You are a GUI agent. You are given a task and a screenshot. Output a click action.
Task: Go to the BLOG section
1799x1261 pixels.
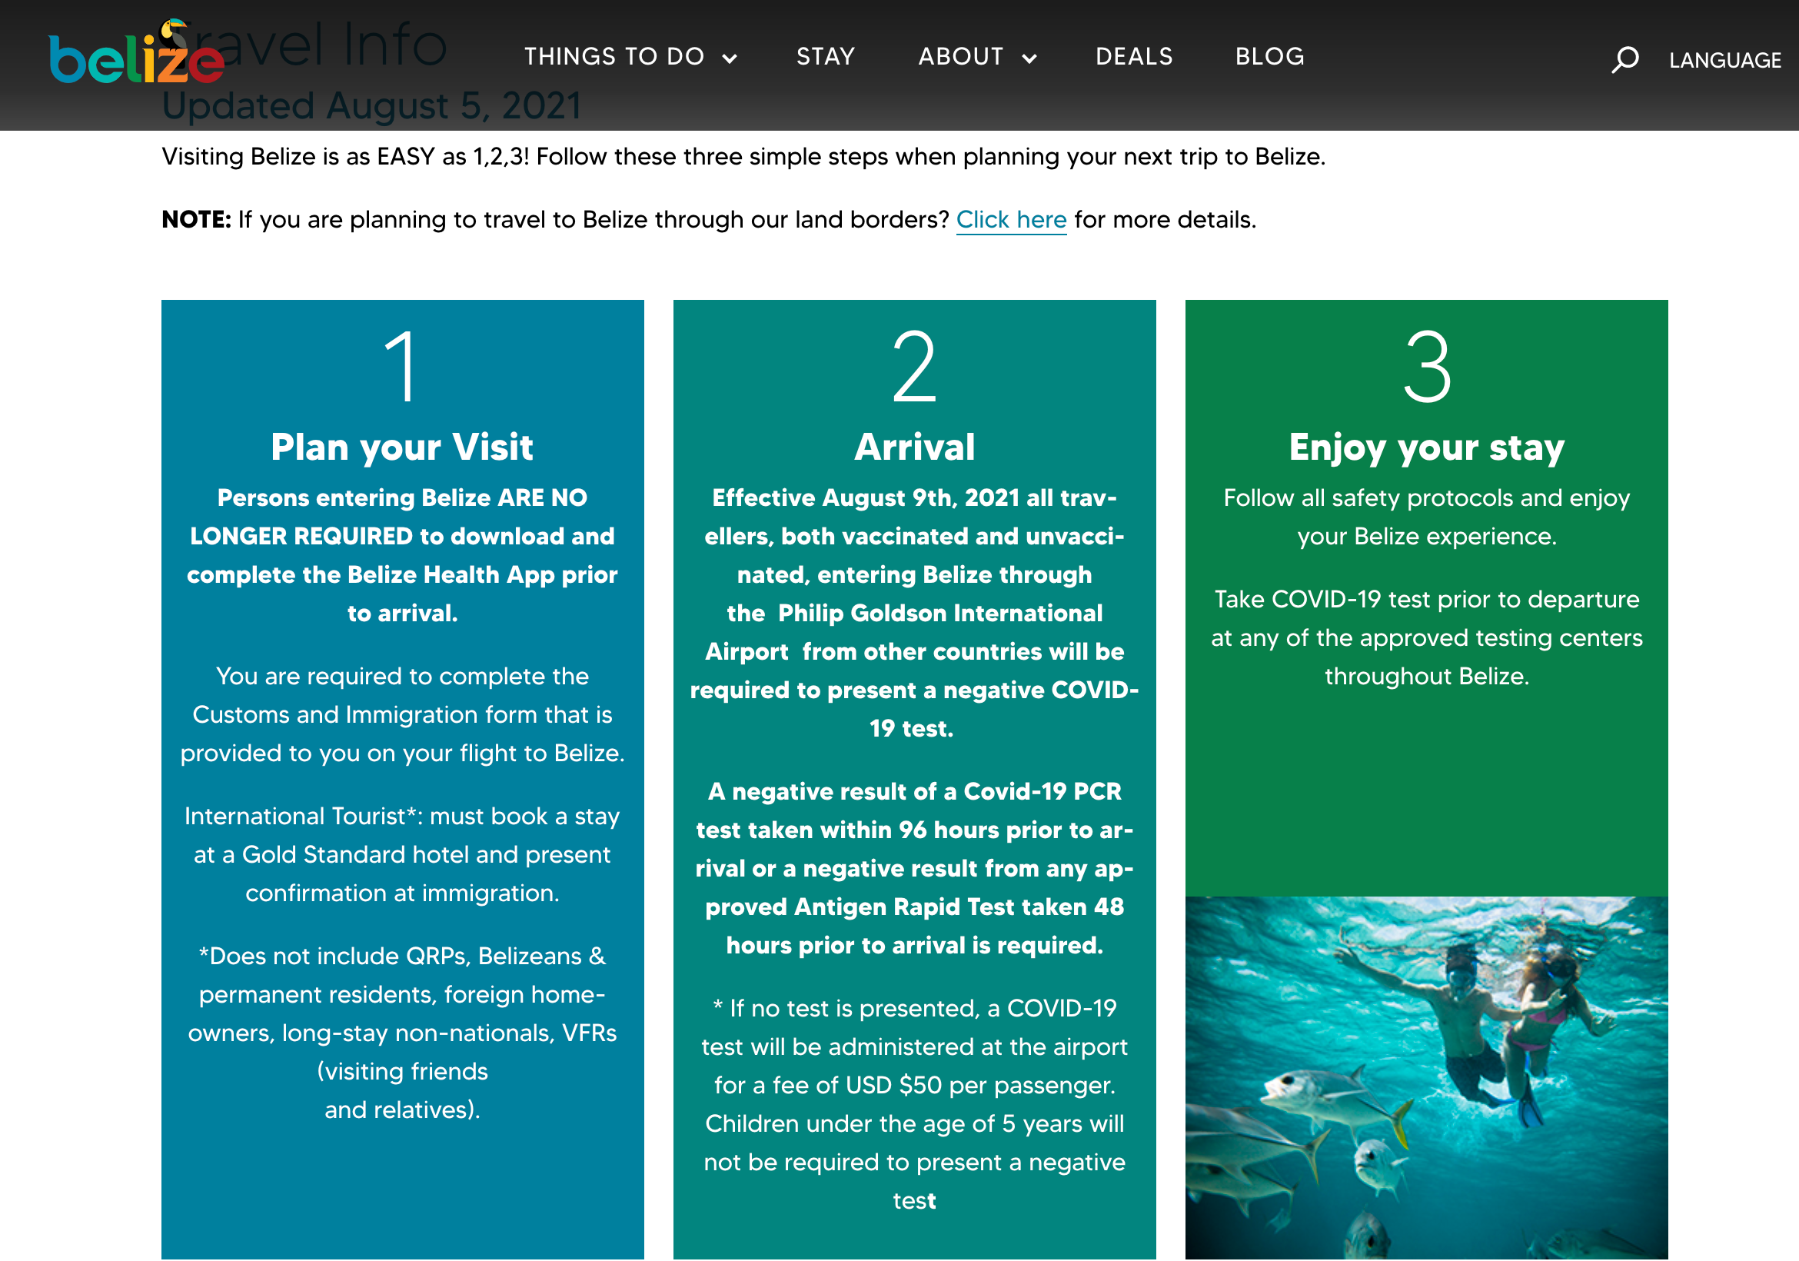tap(1269, 55)
